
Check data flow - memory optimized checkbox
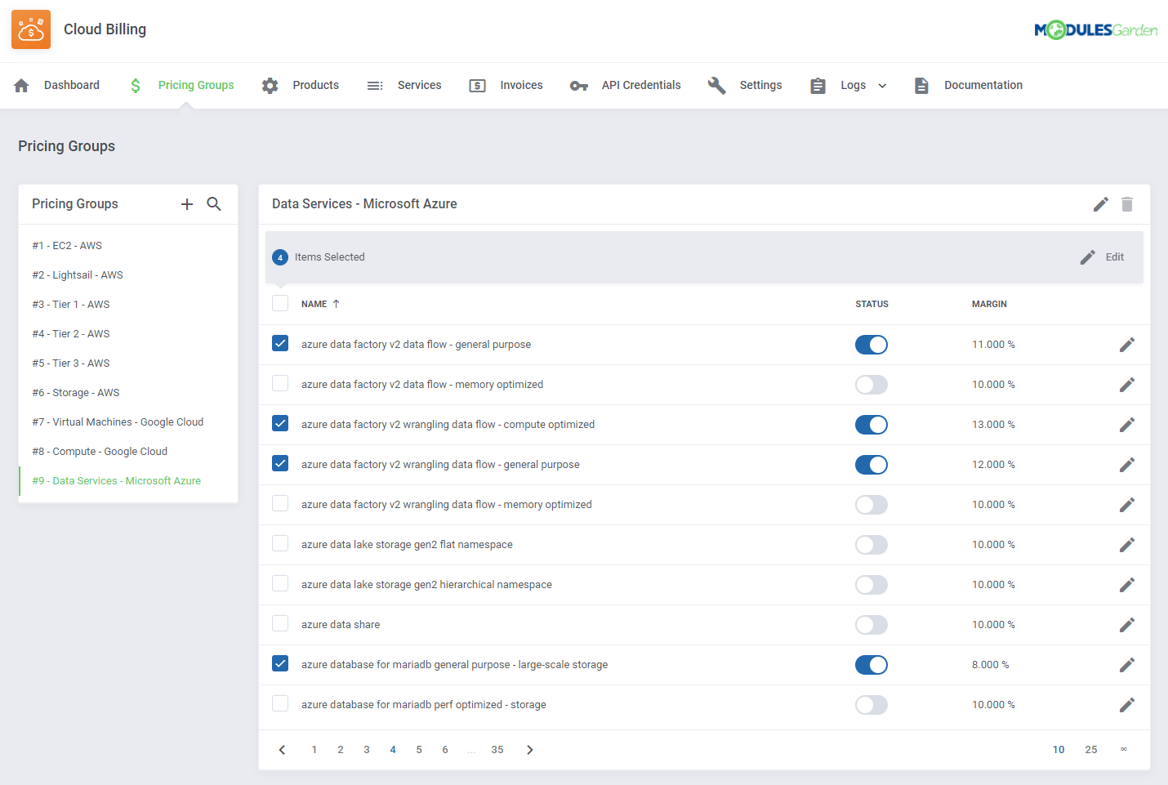[x=280, y=383]
